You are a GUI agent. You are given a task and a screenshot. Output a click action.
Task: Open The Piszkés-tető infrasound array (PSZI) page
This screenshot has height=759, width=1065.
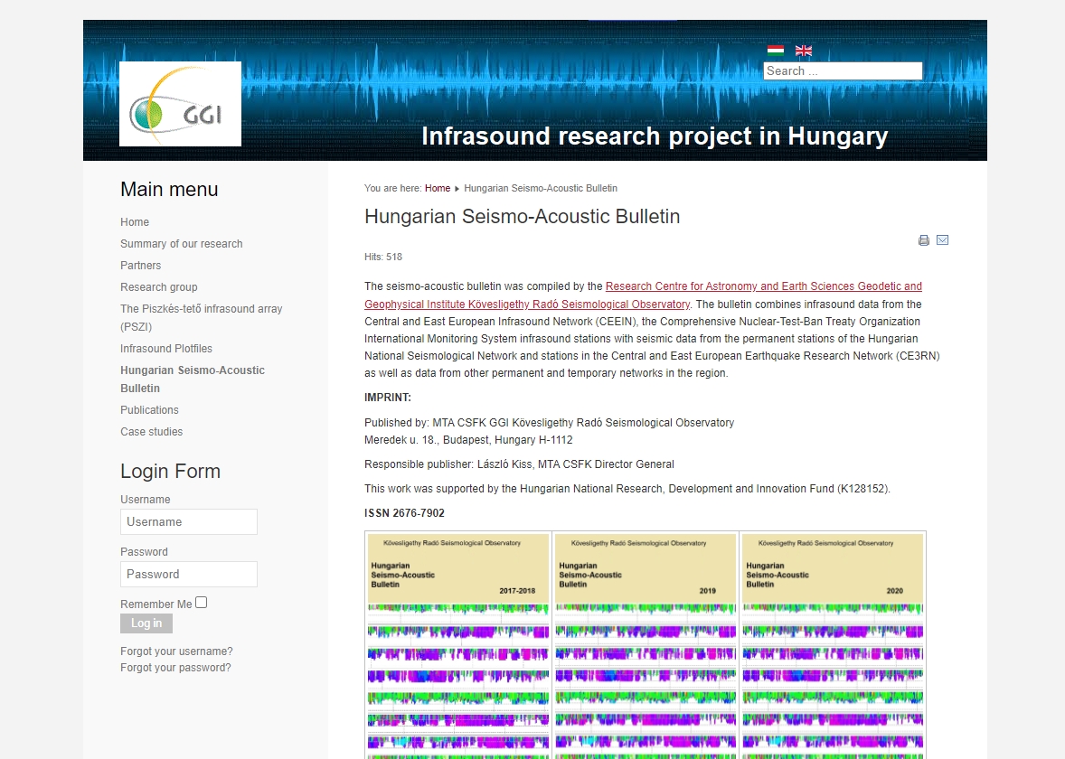[x=201, y=318]
